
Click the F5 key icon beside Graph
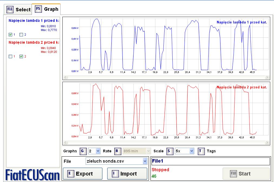38,9
